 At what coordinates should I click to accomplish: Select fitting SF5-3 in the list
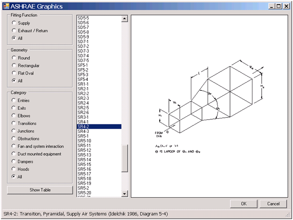coord(99,75)
